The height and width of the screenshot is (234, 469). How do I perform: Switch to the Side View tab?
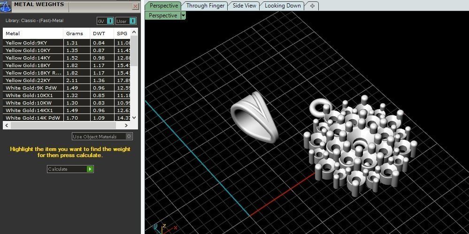pos(245,6)
